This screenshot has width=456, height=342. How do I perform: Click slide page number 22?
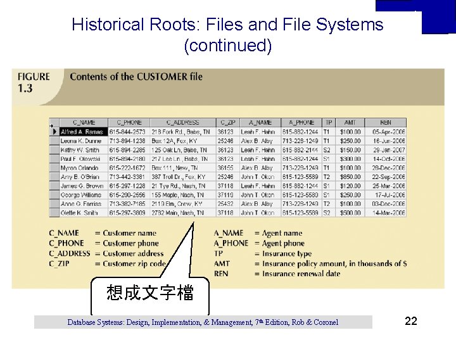[411, 321]
